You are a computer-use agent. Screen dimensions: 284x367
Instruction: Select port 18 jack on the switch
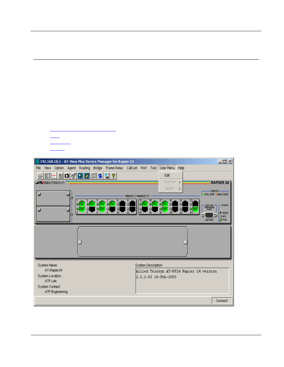point(165,209)
